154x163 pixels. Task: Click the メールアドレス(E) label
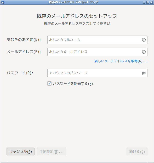[x=24, y=52]
